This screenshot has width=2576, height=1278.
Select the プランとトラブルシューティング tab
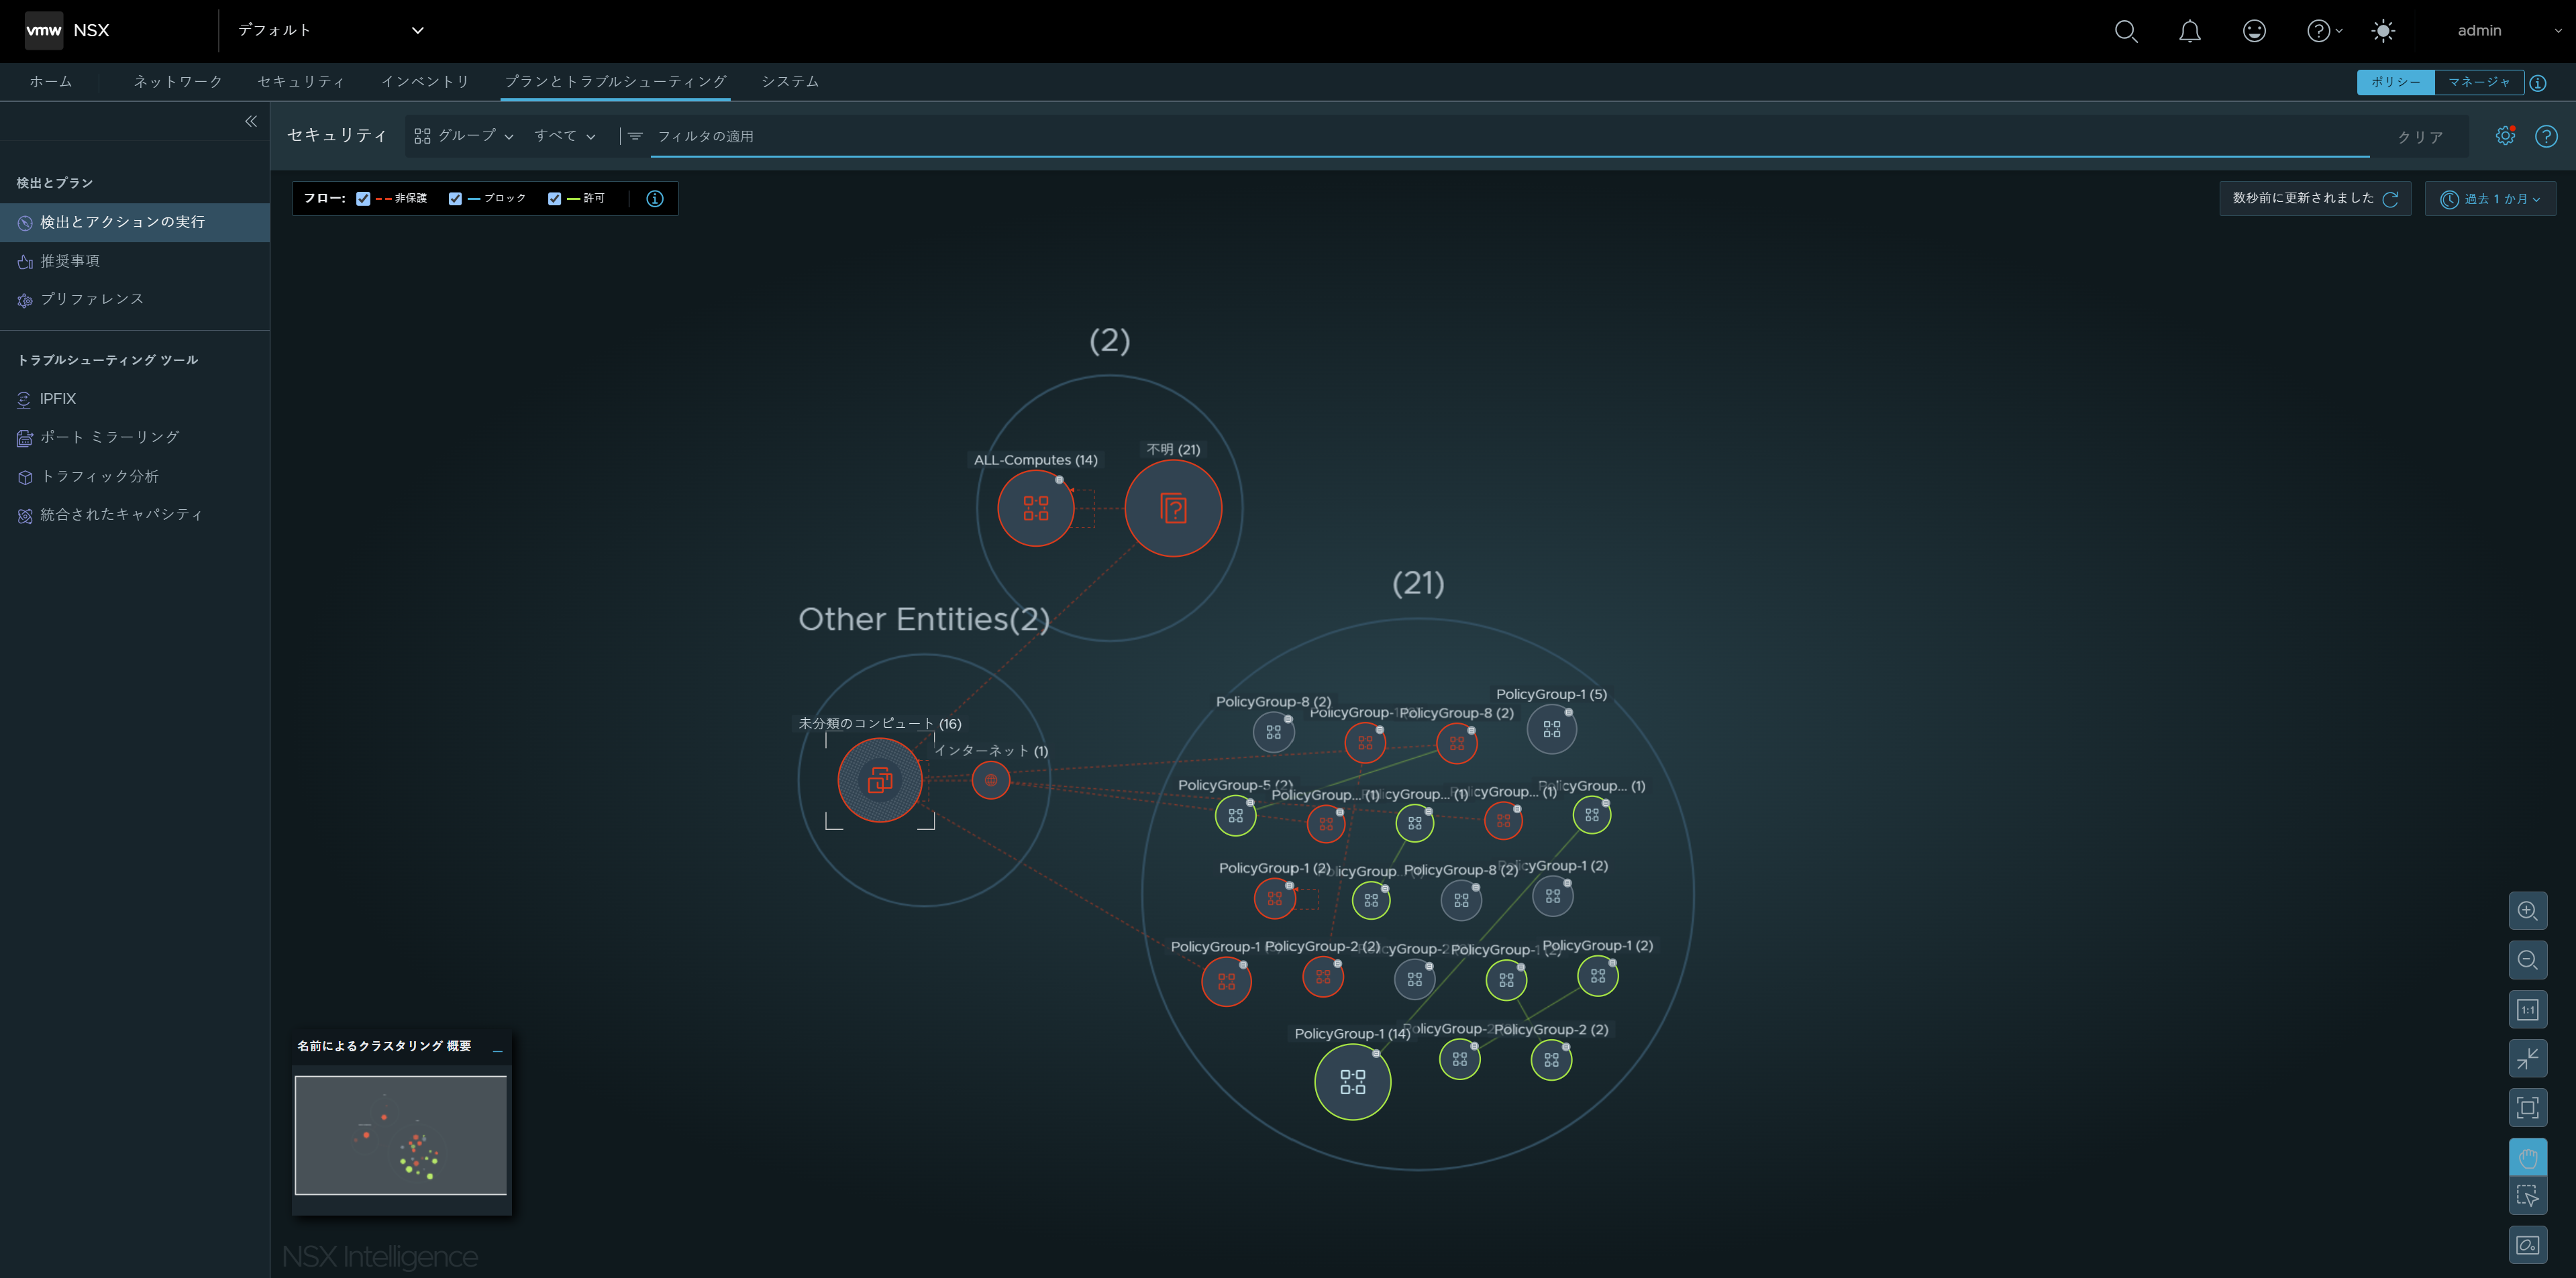pyautogui.click(x=616, y=81)
